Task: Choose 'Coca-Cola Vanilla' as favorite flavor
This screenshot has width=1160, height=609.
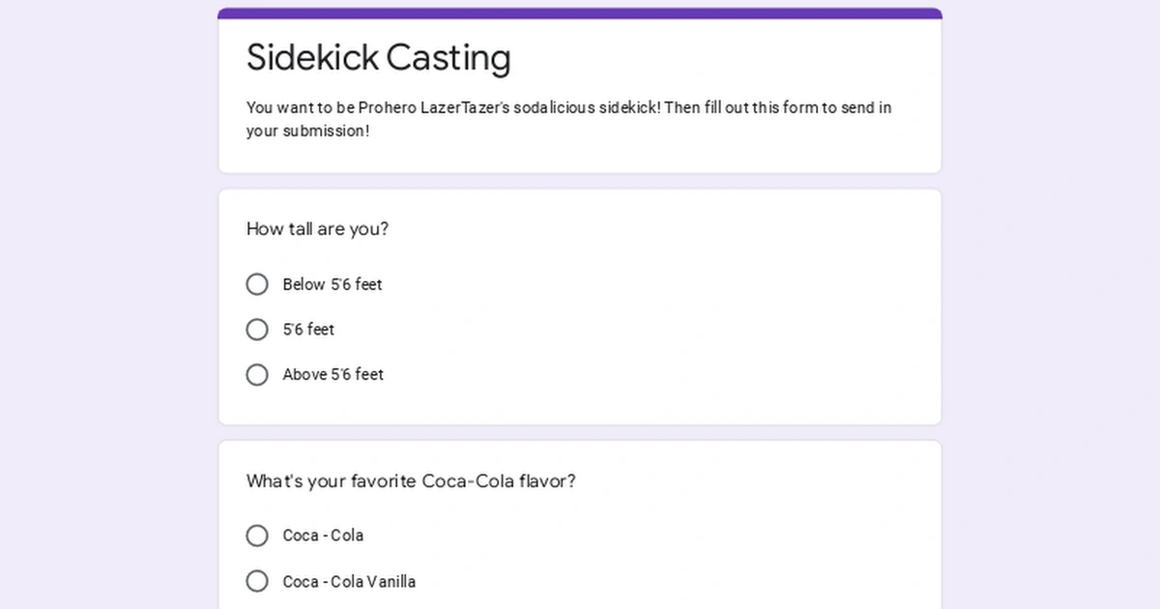Action: (x=257, y=581)
